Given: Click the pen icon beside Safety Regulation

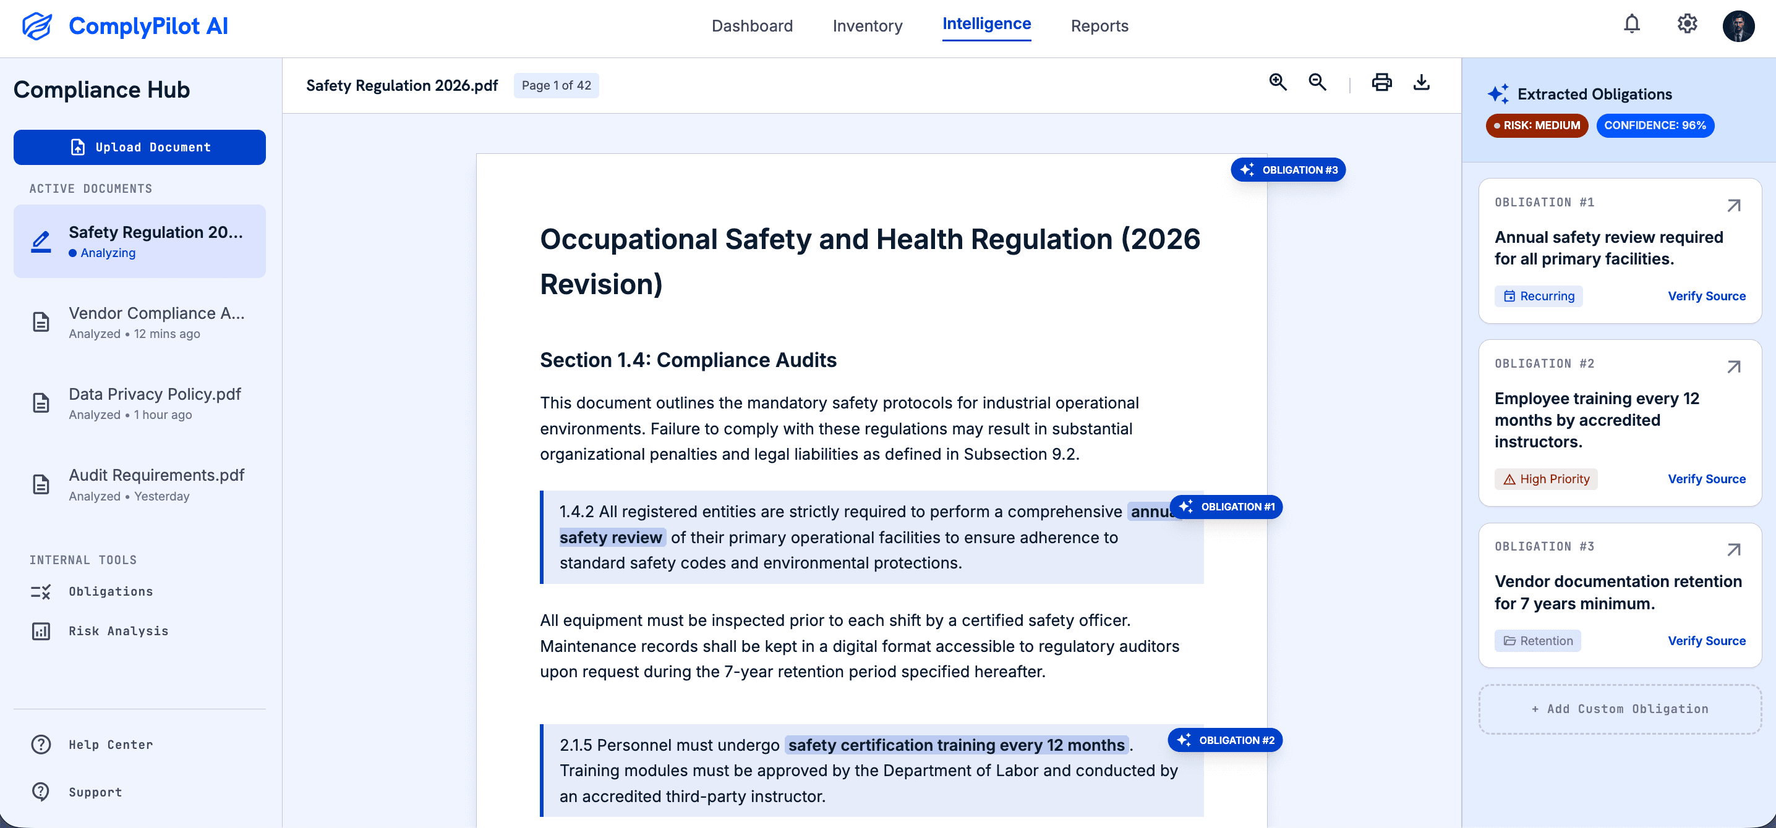Looking at the screenshot, I should pos(41,242).
